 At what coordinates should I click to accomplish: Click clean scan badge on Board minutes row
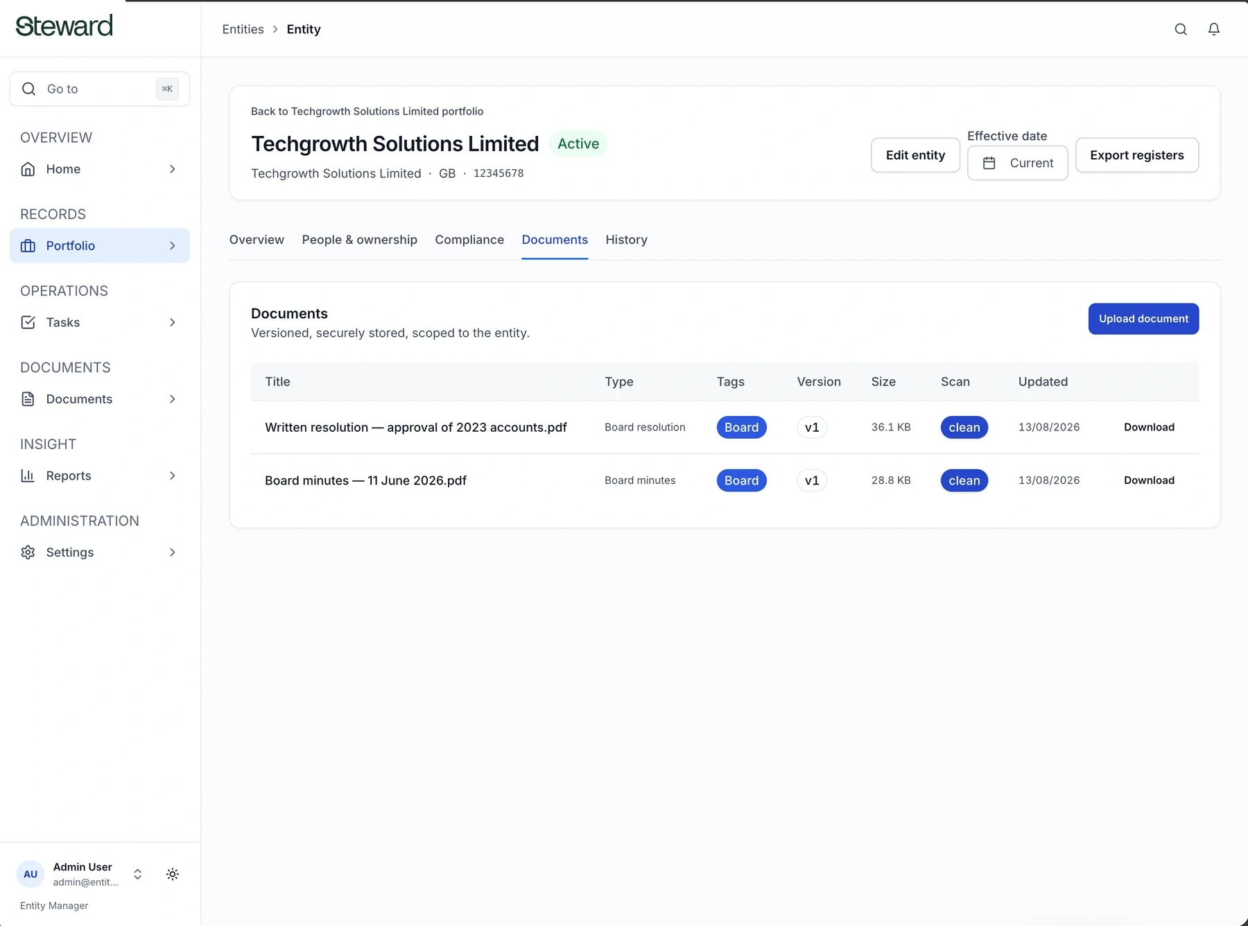[964, 480]
